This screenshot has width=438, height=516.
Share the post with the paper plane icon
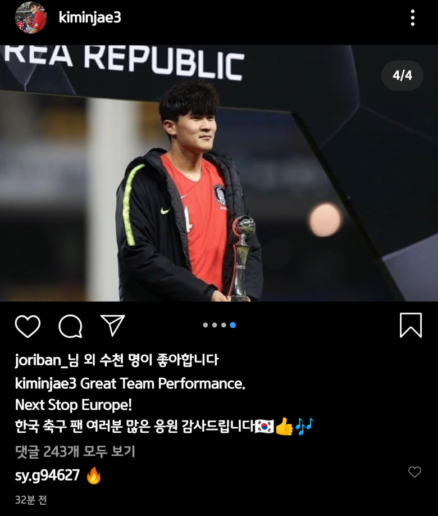112,325
